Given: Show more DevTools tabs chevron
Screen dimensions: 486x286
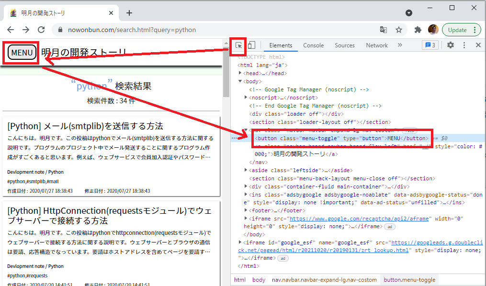Looking at the screenshot, I should 400,45.
